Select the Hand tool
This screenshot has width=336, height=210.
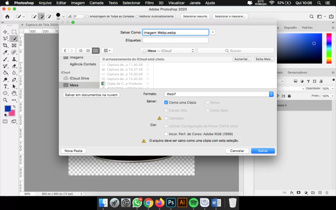(x=14, y=93)
